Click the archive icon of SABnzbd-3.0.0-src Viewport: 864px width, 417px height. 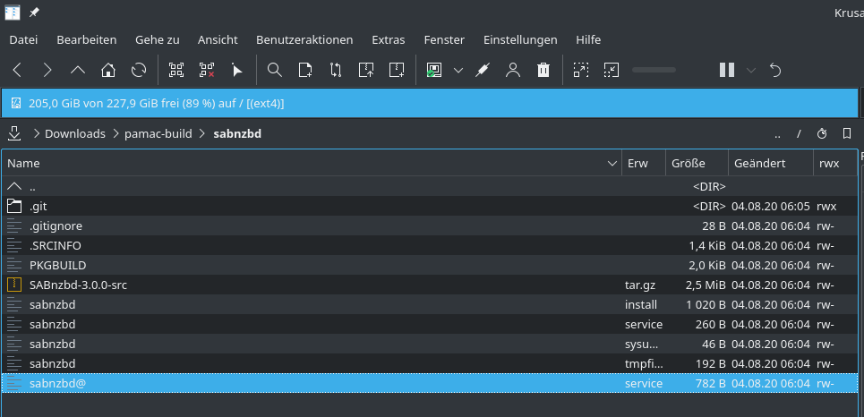[14, 285]
